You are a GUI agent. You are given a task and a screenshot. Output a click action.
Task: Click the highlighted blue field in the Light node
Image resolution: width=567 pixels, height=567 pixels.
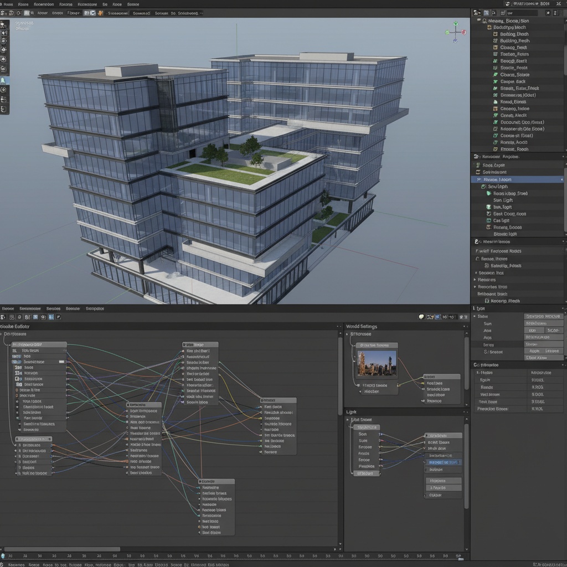[443, 461]
